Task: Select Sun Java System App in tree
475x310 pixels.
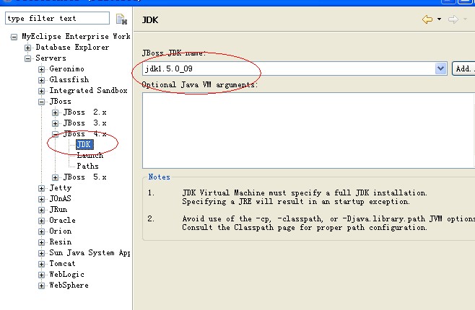Action: pyautogui.click(x=90, y=252)
